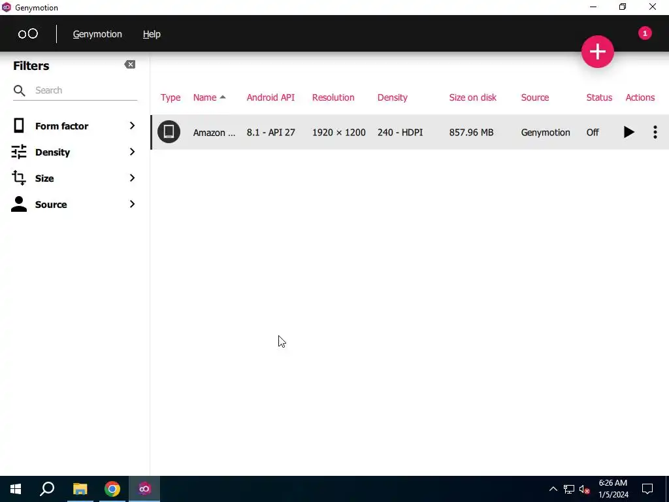Open the Help menu
Image resolution: width=669 pixels, height=502 pixels.
[x=152, y=34]
